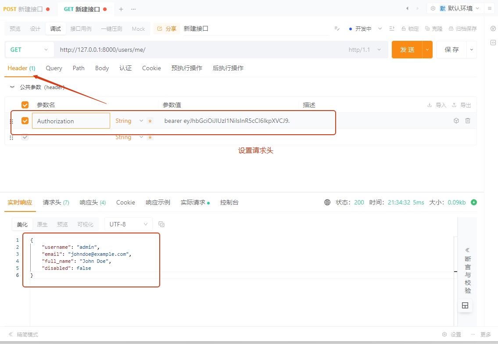This screenshot has width=498, height=344.
Task: Switch to the Body tab
Action: [102, 68]
